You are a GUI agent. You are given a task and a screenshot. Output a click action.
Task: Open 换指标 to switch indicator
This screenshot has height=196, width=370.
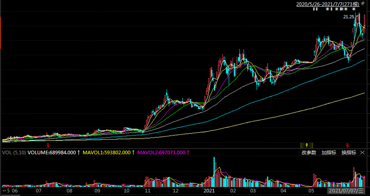pos(349,152)
